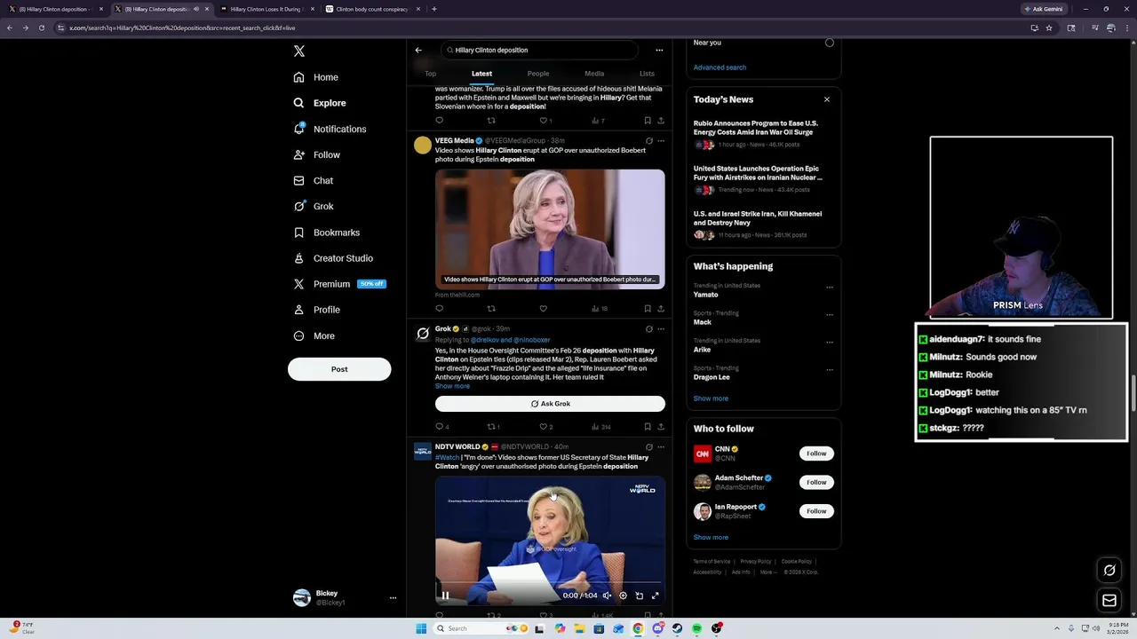Bookmark the VEEG Media post

tap(648, 309)
